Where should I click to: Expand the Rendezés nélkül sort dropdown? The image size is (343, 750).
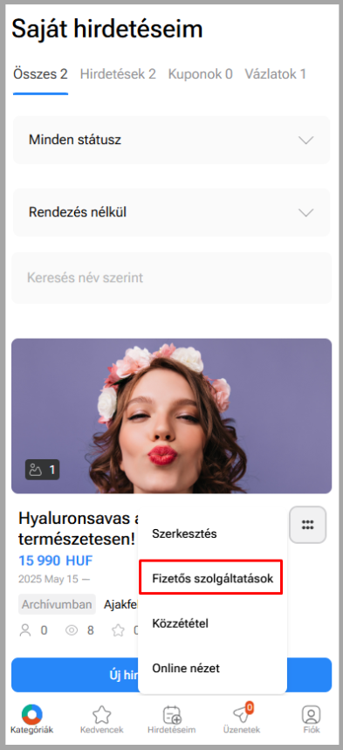171,212
